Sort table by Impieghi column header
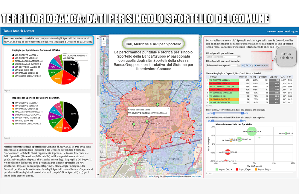Image resolution: width=299 pixels, height=194 pixels. click(x=243, y=77)
